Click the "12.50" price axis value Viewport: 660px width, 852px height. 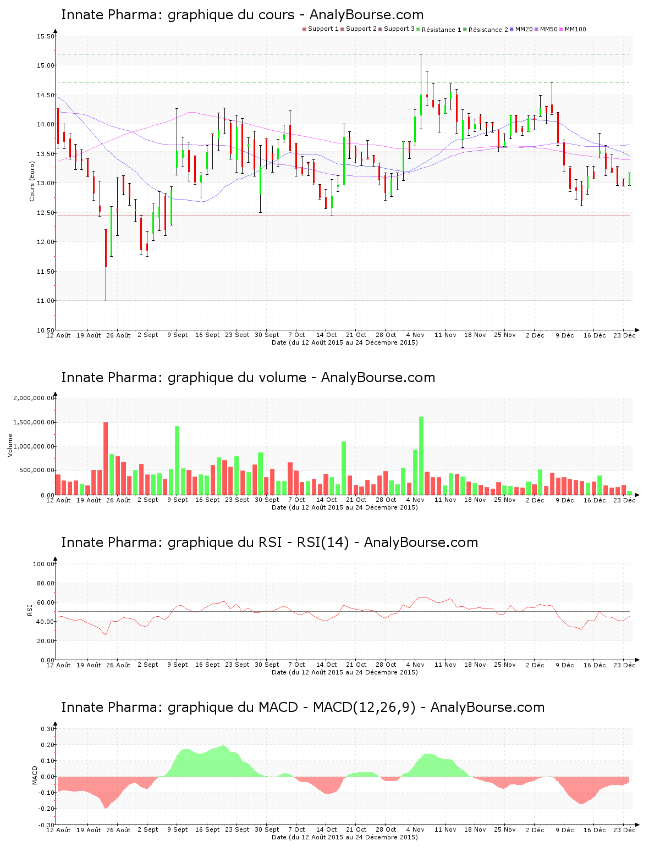coord(46,213)
